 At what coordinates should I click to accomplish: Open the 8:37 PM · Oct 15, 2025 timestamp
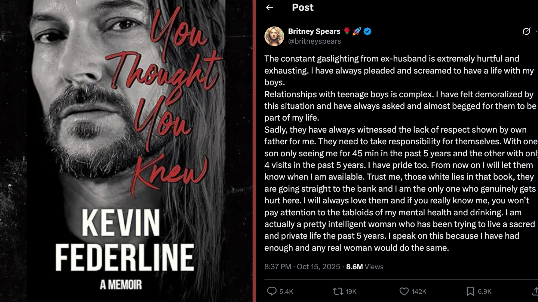pos(302,267)
